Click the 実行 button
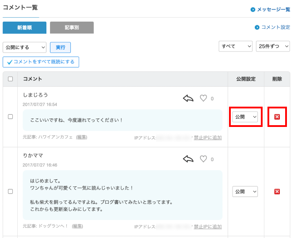The image size is (294, 238). pyautogui.click(x=61, y=48)
